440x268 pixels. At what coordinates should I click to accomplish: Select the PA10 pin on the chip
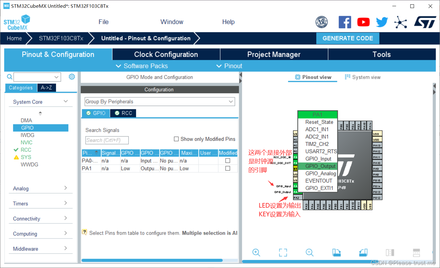point(377,163)
